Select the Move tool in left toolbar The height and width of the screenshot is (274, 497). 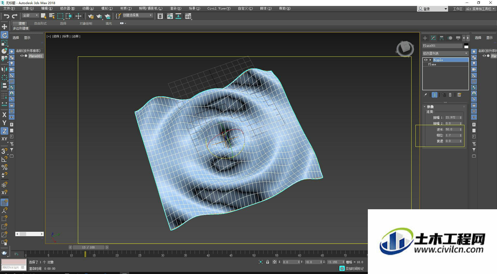pyautogui.click(x=4, y=27)
